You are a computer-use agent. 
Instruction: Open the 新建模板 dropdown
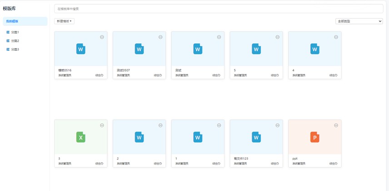[x=64, y=21]
